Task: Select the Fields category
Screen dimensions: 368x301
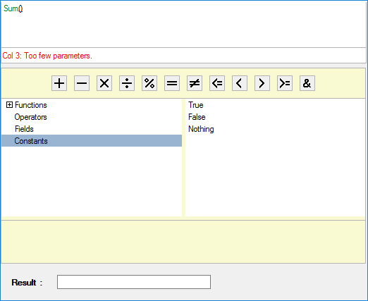Action: coord(24,129)
